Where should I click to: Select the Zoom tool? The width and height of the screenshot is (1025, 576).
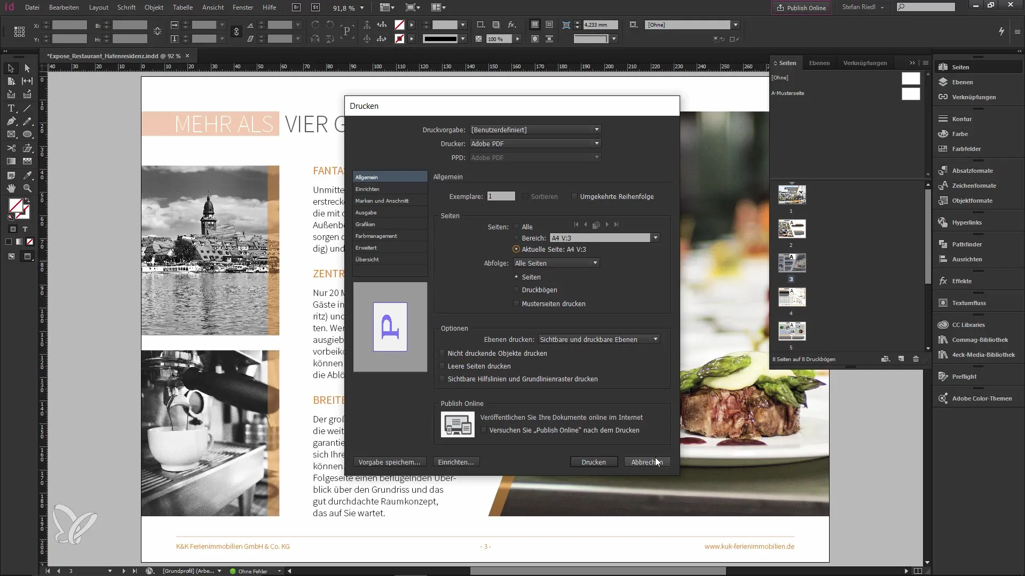[27, 188]
